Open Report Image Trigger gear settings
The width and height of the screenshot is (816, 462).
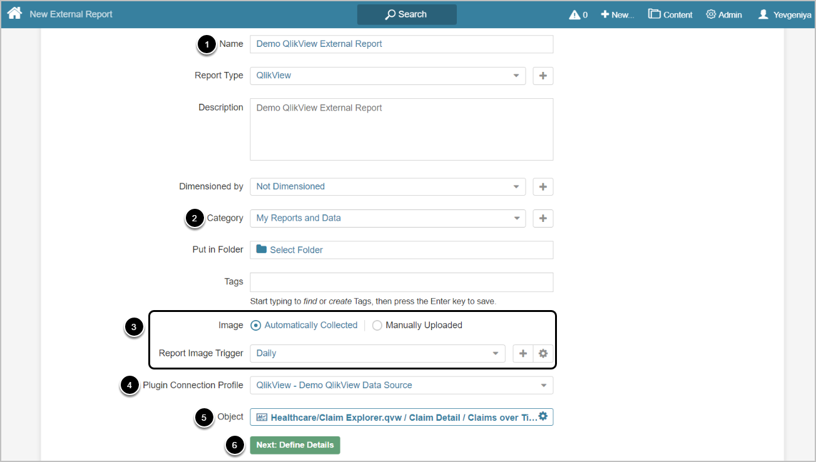click(x=543, y=353)
